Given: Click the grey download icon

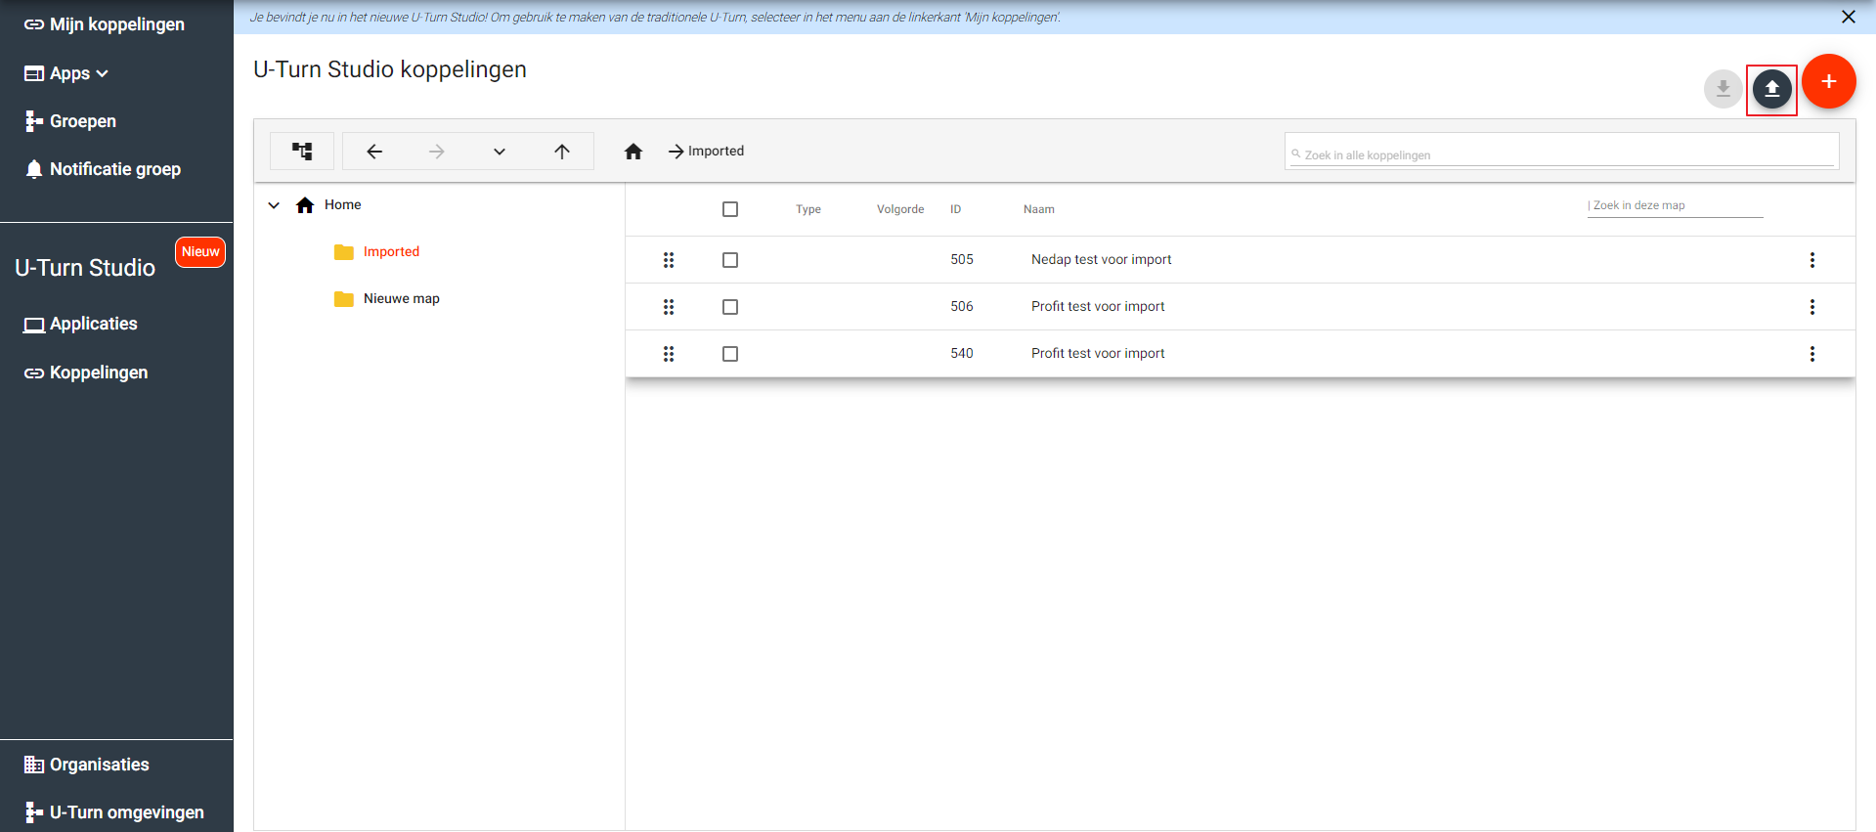Looking at the screenshot, I should [1723, 90].
